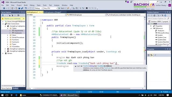Click Publish in the status bar
This screenshot has width=172, height=97.
pos(166,92)
